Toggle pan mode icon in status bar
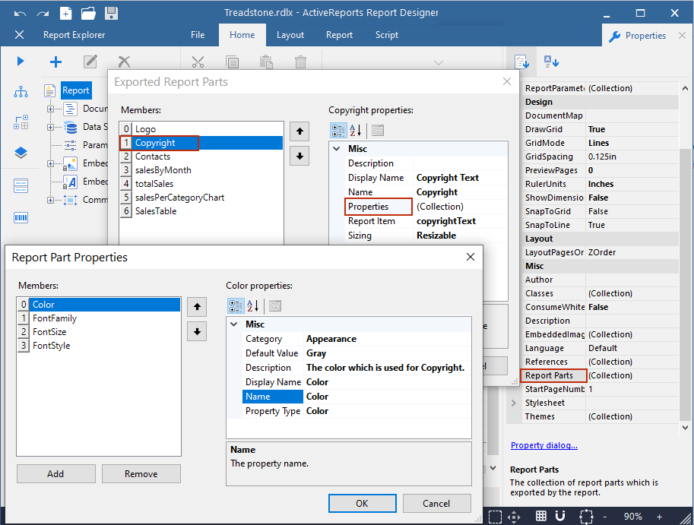Screen dimensions: 694x525 point(514,516)
